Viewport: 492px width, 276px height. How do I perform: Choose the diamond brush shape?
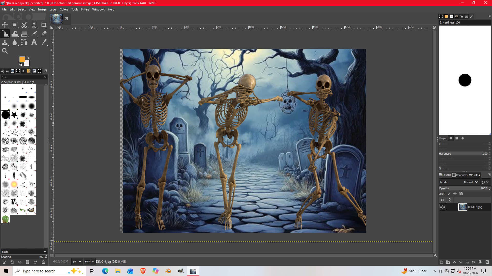point(463,138)
